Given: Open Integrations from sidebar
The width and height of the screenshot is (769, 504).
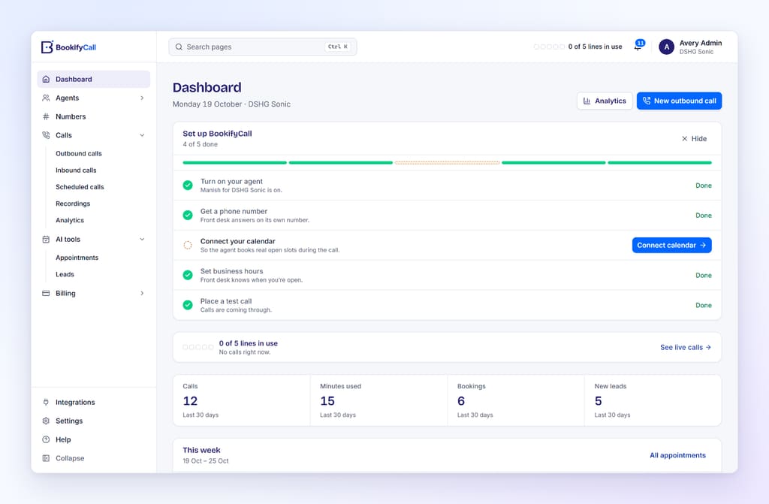Looking at the screenshot, I should pos(94,402).
